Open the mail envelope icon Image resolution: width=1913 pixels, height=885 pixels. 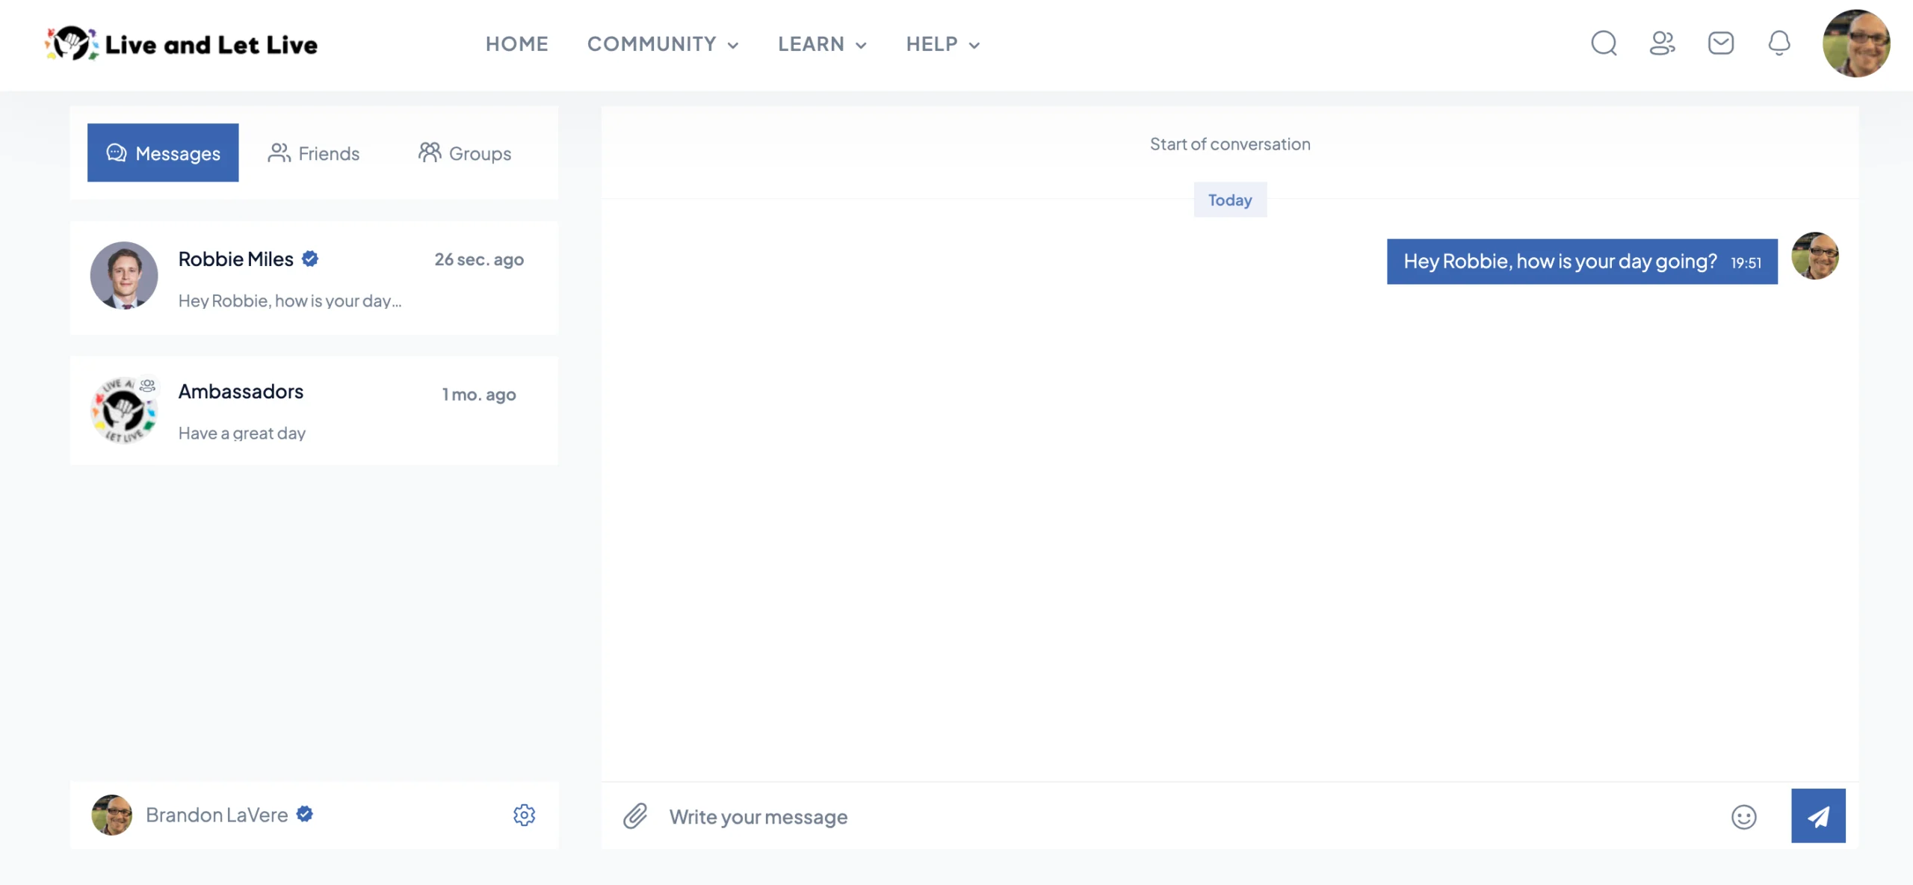(x=1720, y=43)
